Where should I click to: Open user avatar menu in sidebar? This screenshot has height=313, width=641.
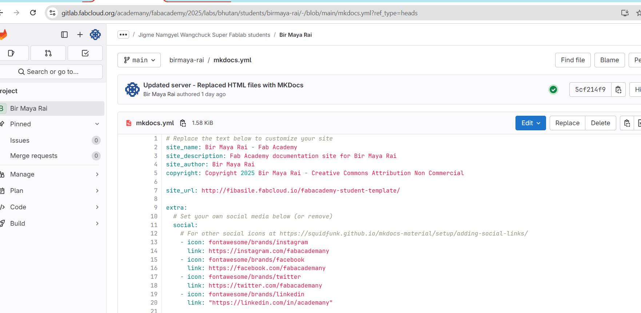tap(95, 35)
